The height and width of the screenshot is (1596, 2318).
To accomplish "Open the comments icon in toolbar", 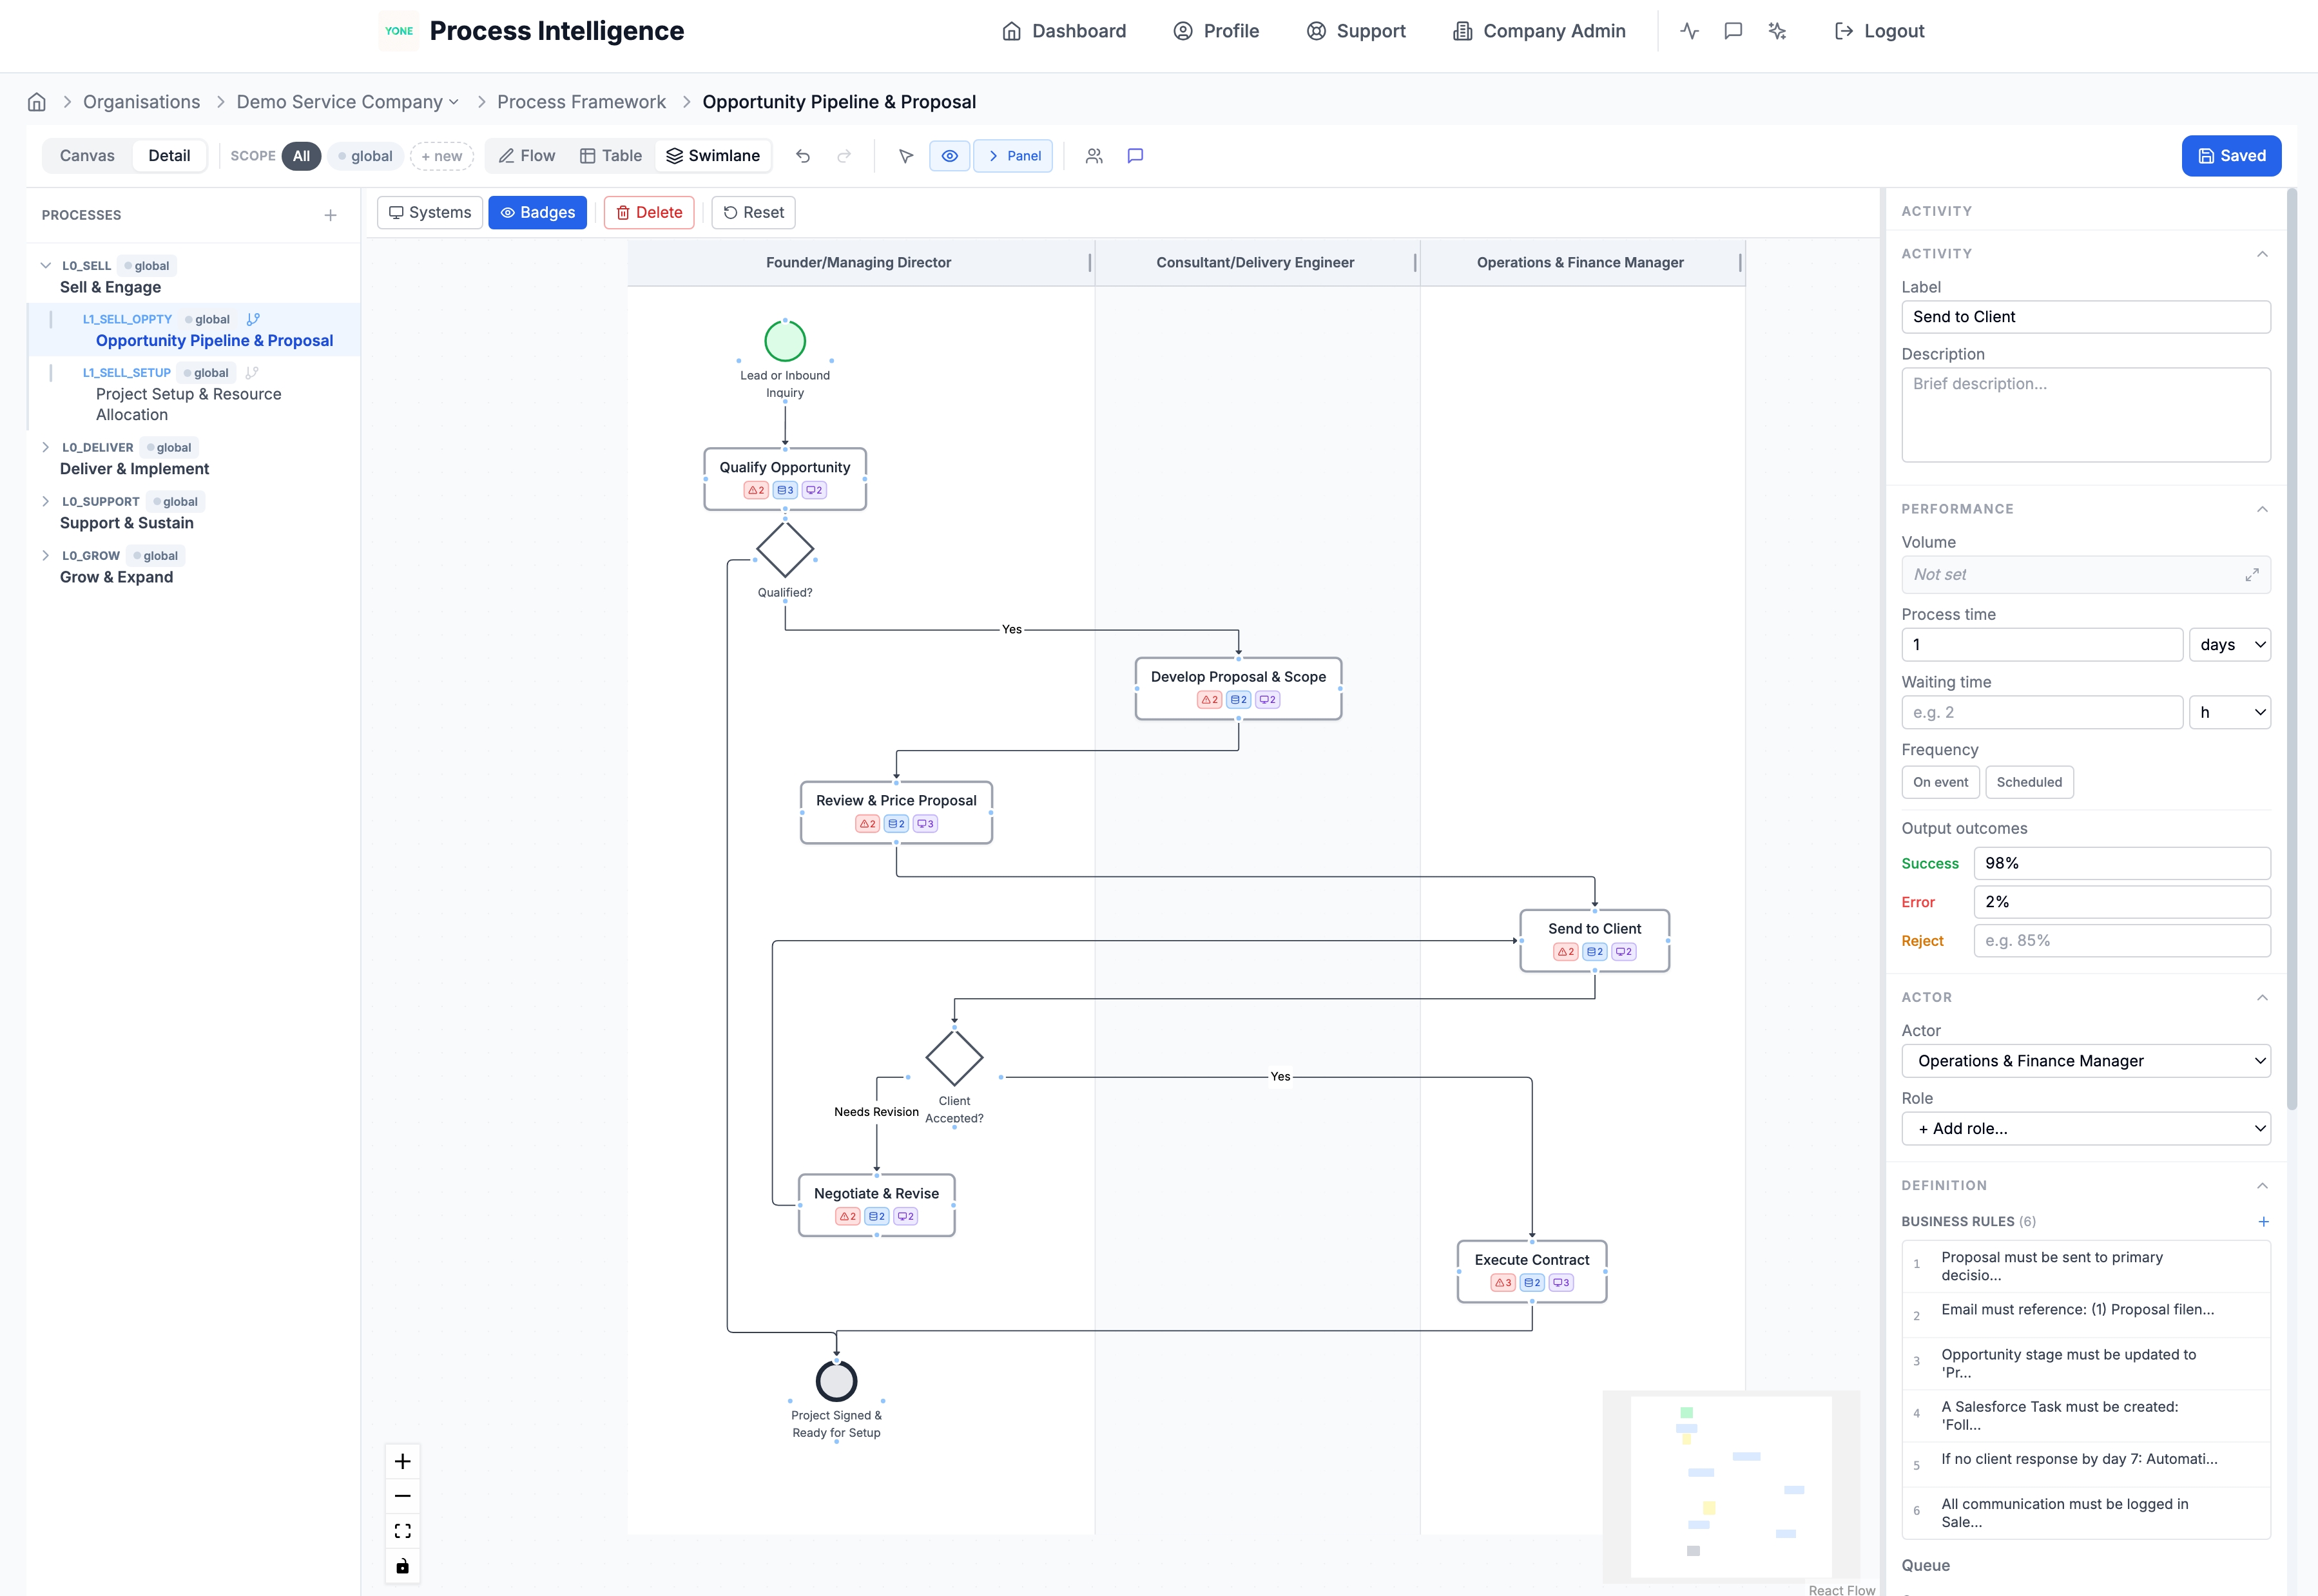I will (x=1135, y=156).
